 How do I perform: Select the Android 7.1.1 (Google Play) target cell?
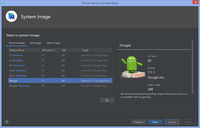pos(96,81)
